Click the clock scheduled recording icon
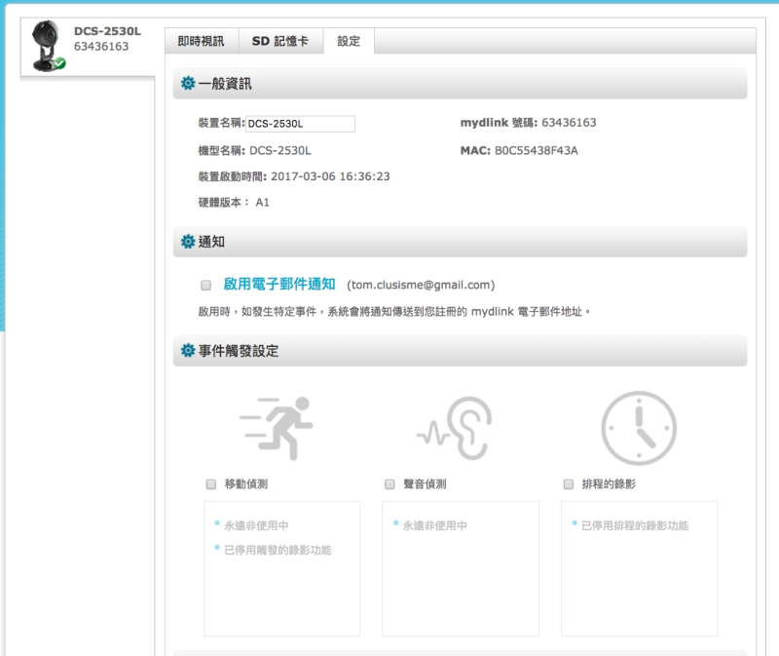Screen dimensions: 779x656 (x=638, y=426)
